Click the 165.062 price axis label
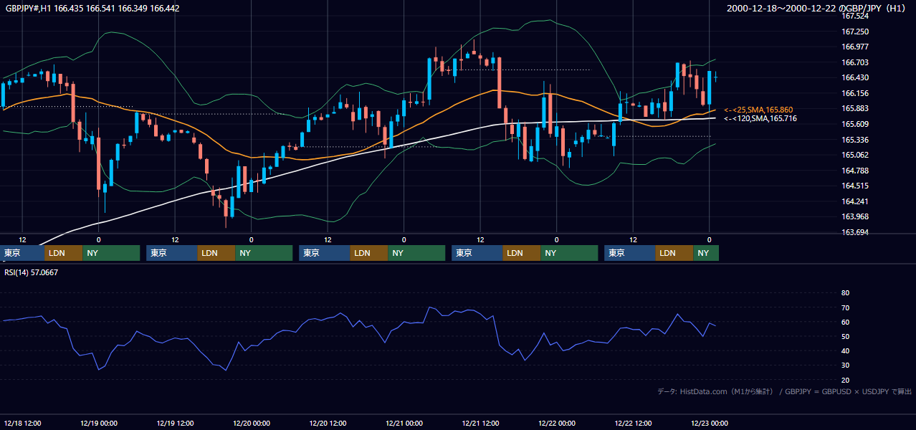 click(x=854, y=155)
